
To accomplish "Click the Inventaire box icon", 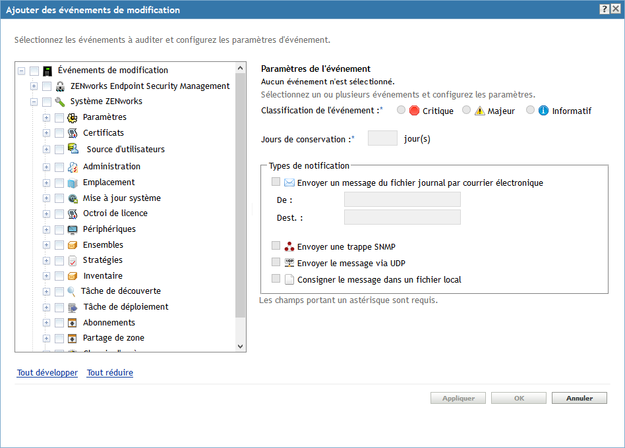I will pos(73,276).
